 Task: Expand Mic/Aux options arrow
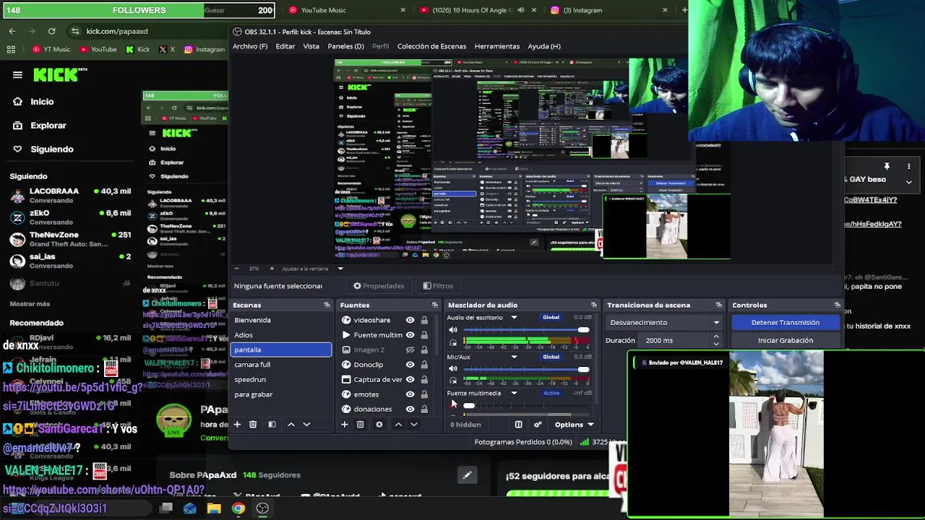514,357
